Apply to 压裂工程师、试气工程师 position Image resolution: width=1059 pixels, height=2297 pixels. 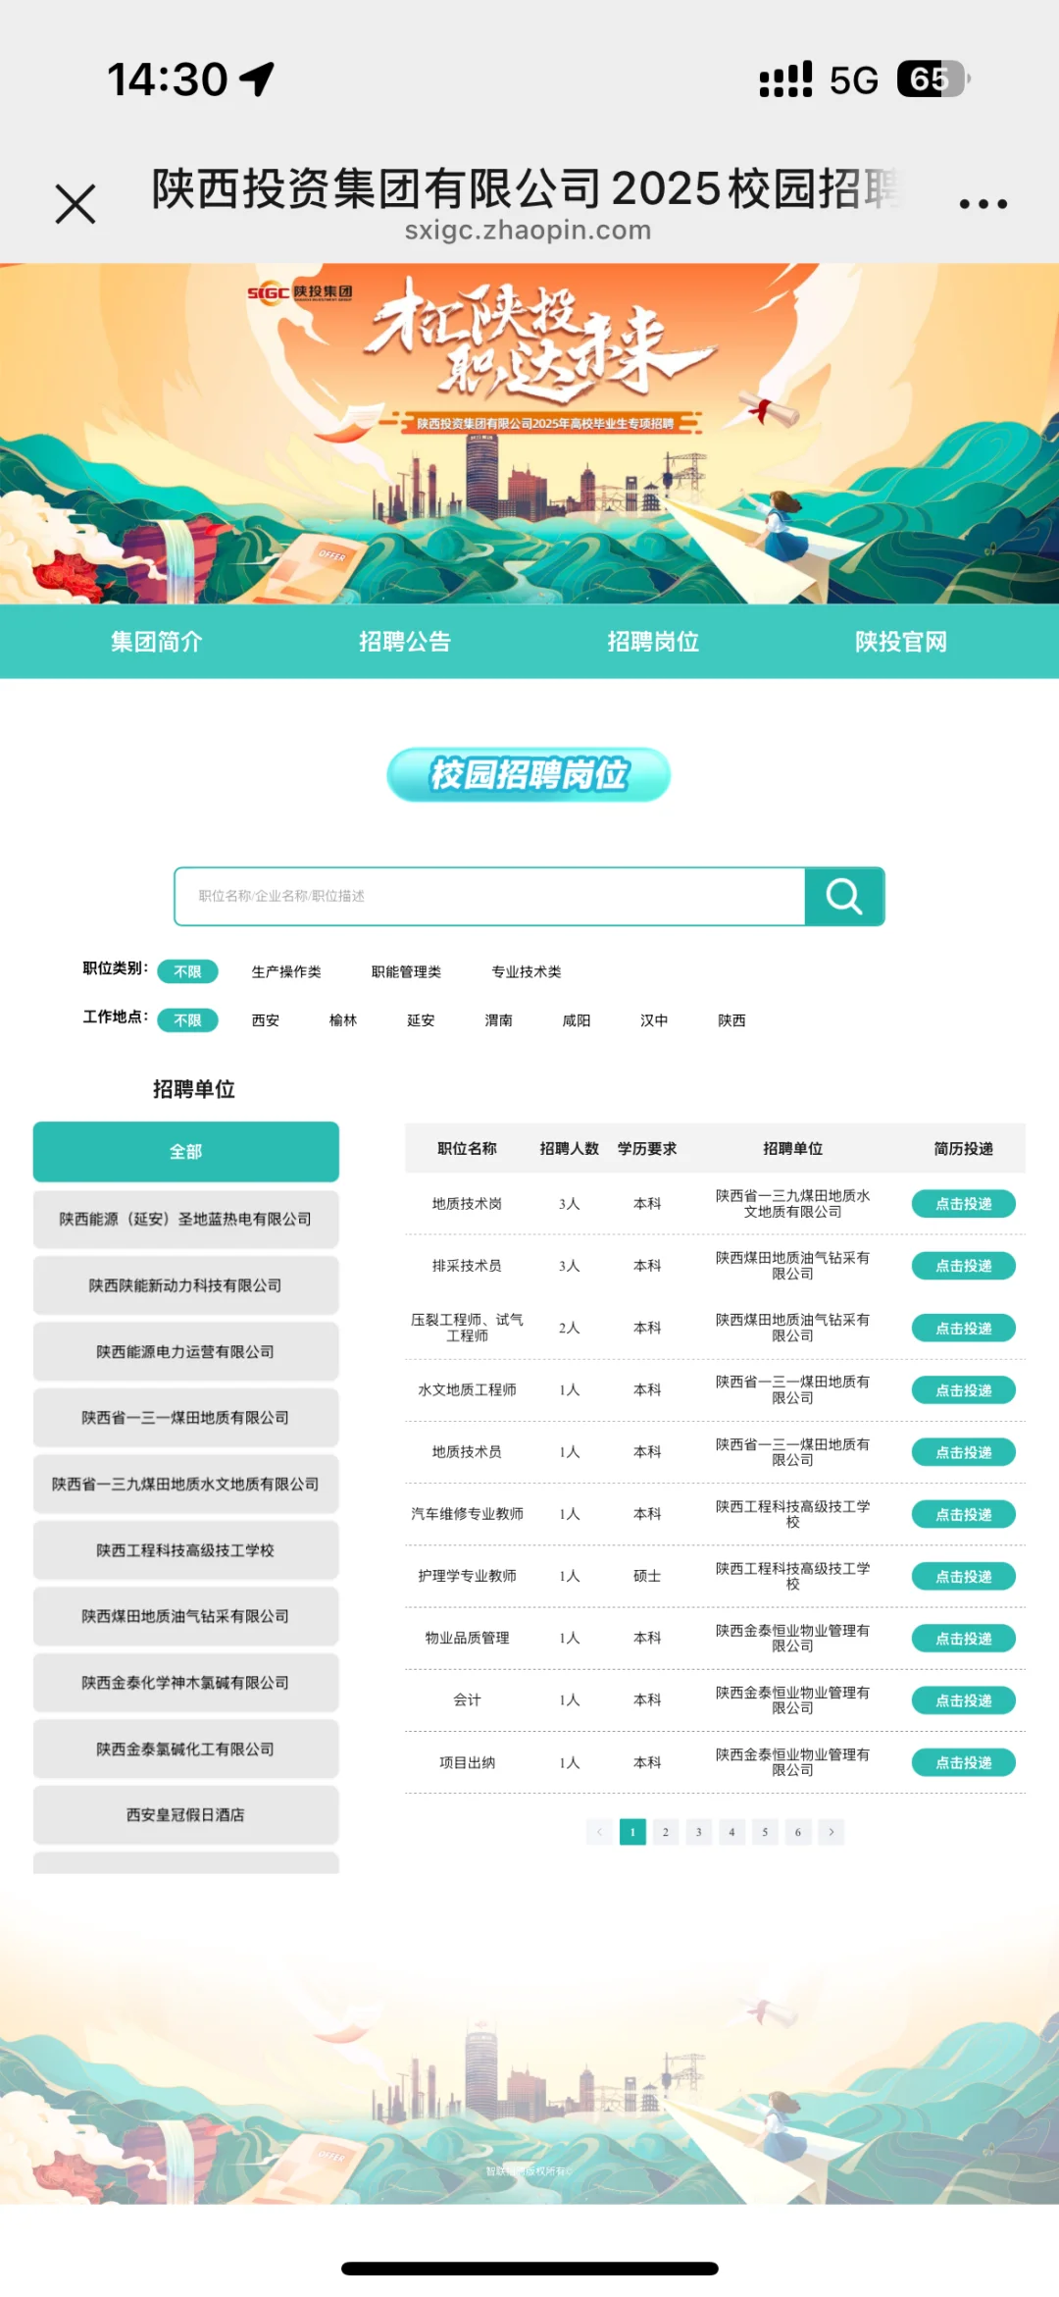[964, 1328]
